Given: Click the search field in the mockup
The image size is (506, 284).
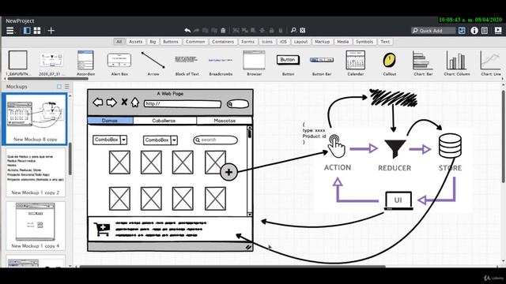Looking at the screenshot, I should tap(216, 140).
